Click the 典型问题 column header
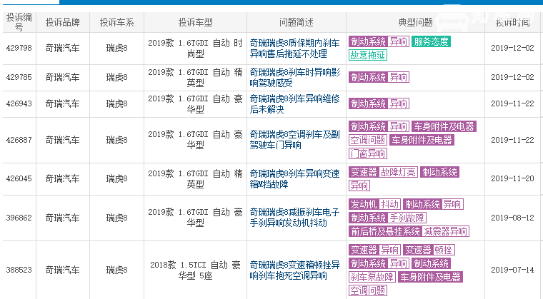543x299 pixels. (x=416, y=23)
